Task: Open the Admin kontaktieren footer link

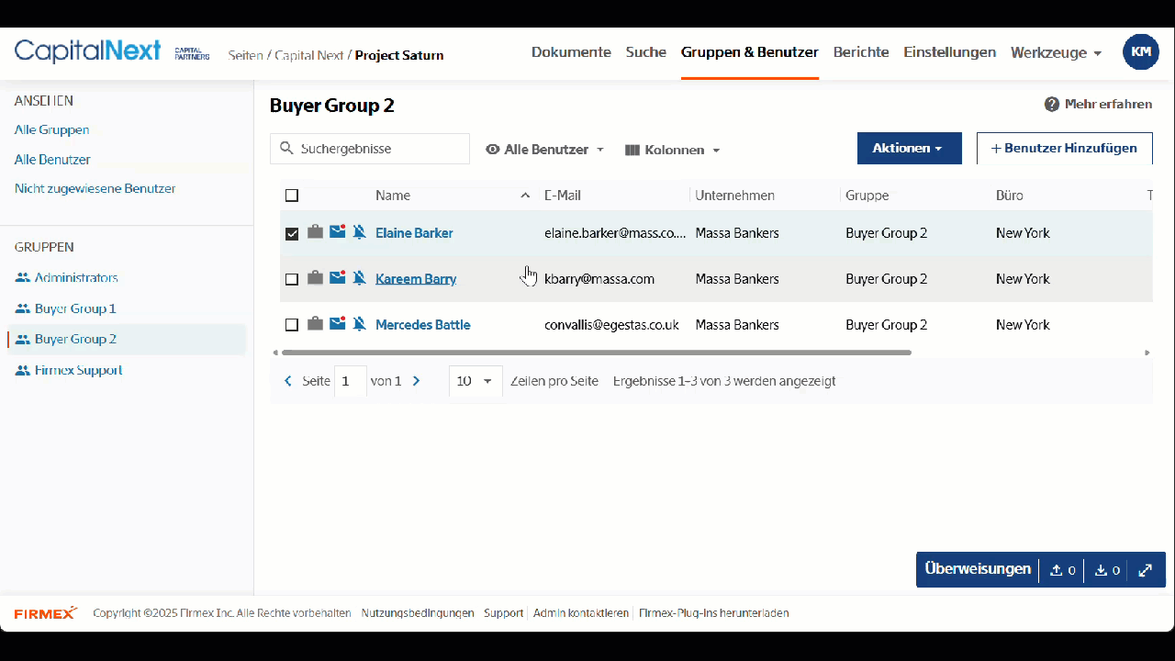Action: (581, 613)
